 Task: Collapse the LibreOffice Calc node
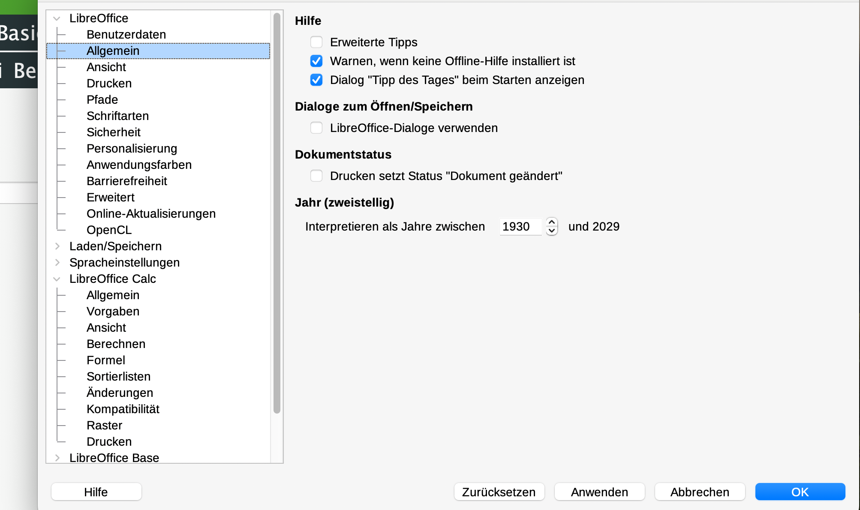(57, 279)
